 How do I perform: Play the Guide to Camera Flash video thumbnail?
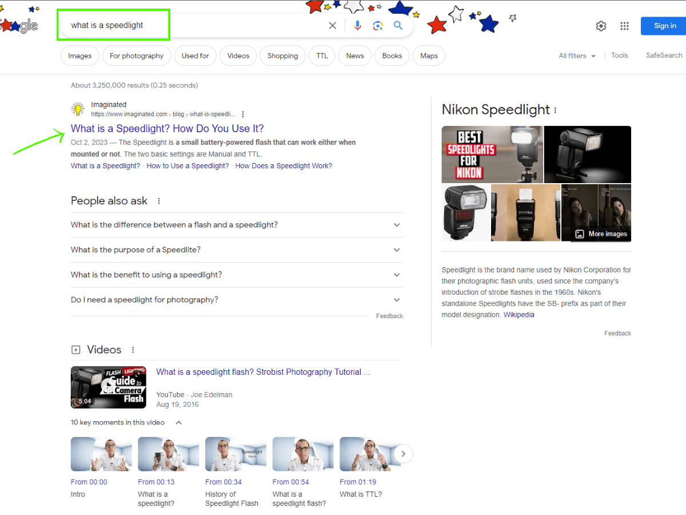point(108,387)
